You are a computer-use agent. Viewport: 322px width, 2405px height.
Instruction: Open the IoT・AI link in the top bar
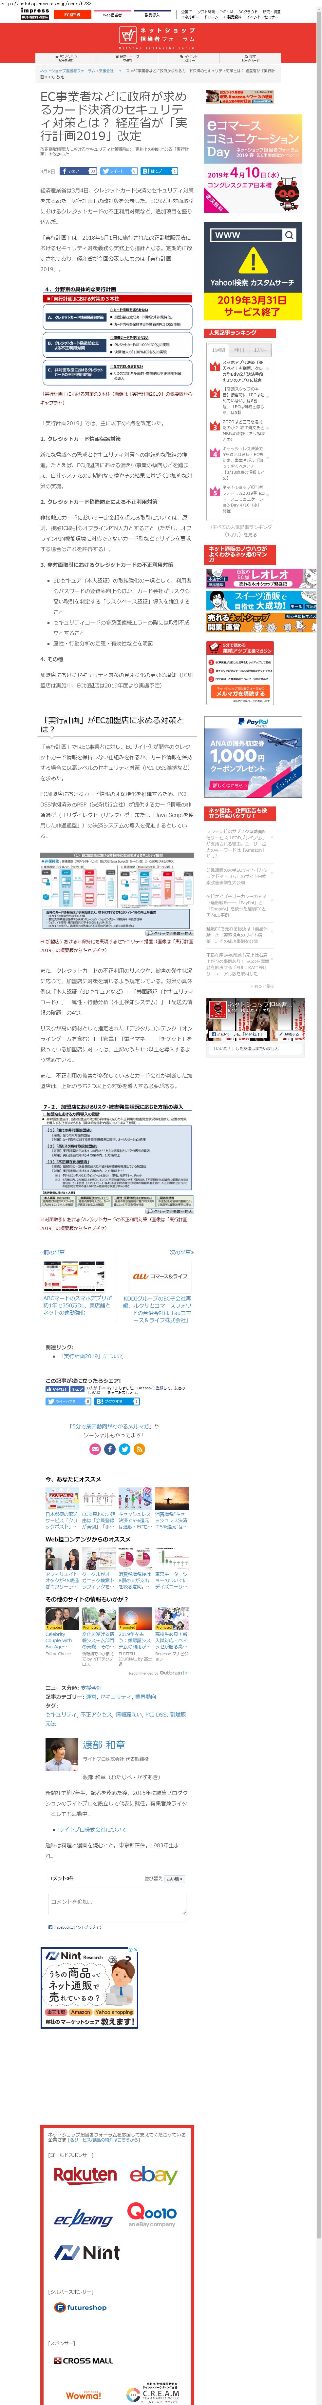coord(227,12)
